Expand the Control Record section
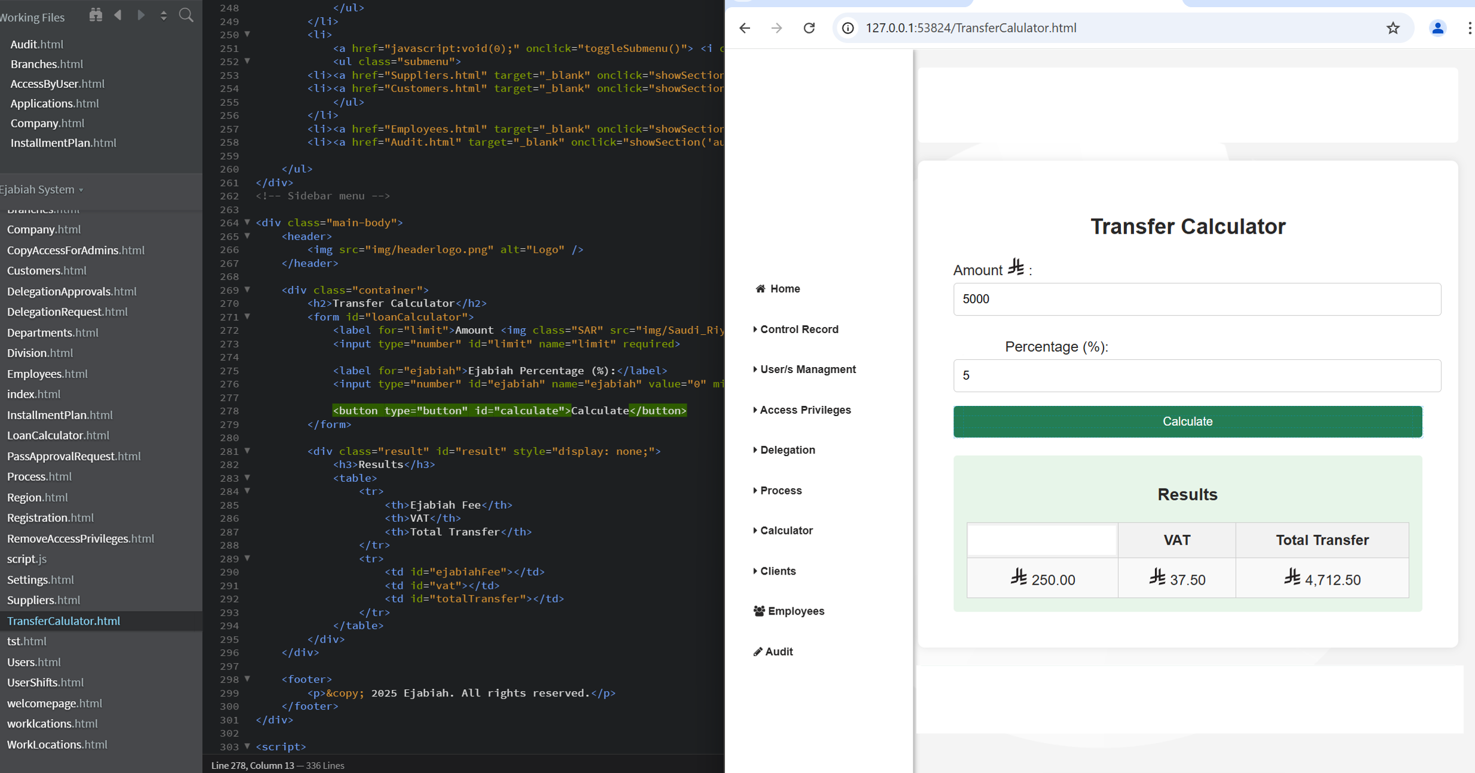The width and height of the screenshot is (1475, 773). 799,329
